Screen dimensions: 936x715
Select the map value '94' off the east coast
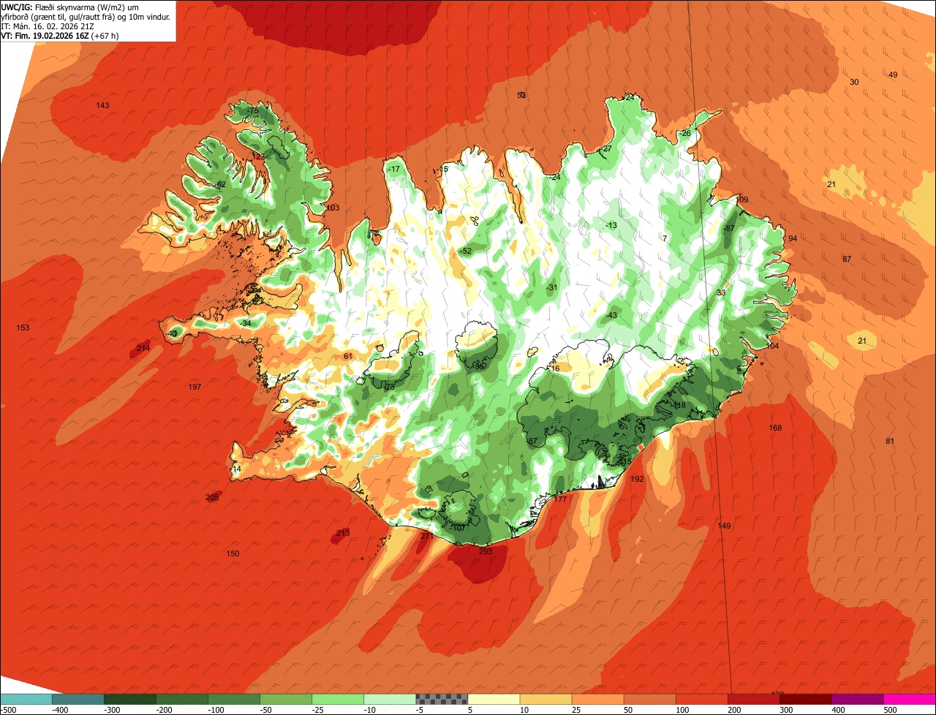[x=793, y=239]
